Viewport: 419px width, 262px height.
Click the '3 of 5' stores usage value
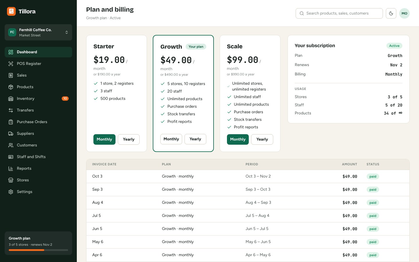(x=395, y=97)
